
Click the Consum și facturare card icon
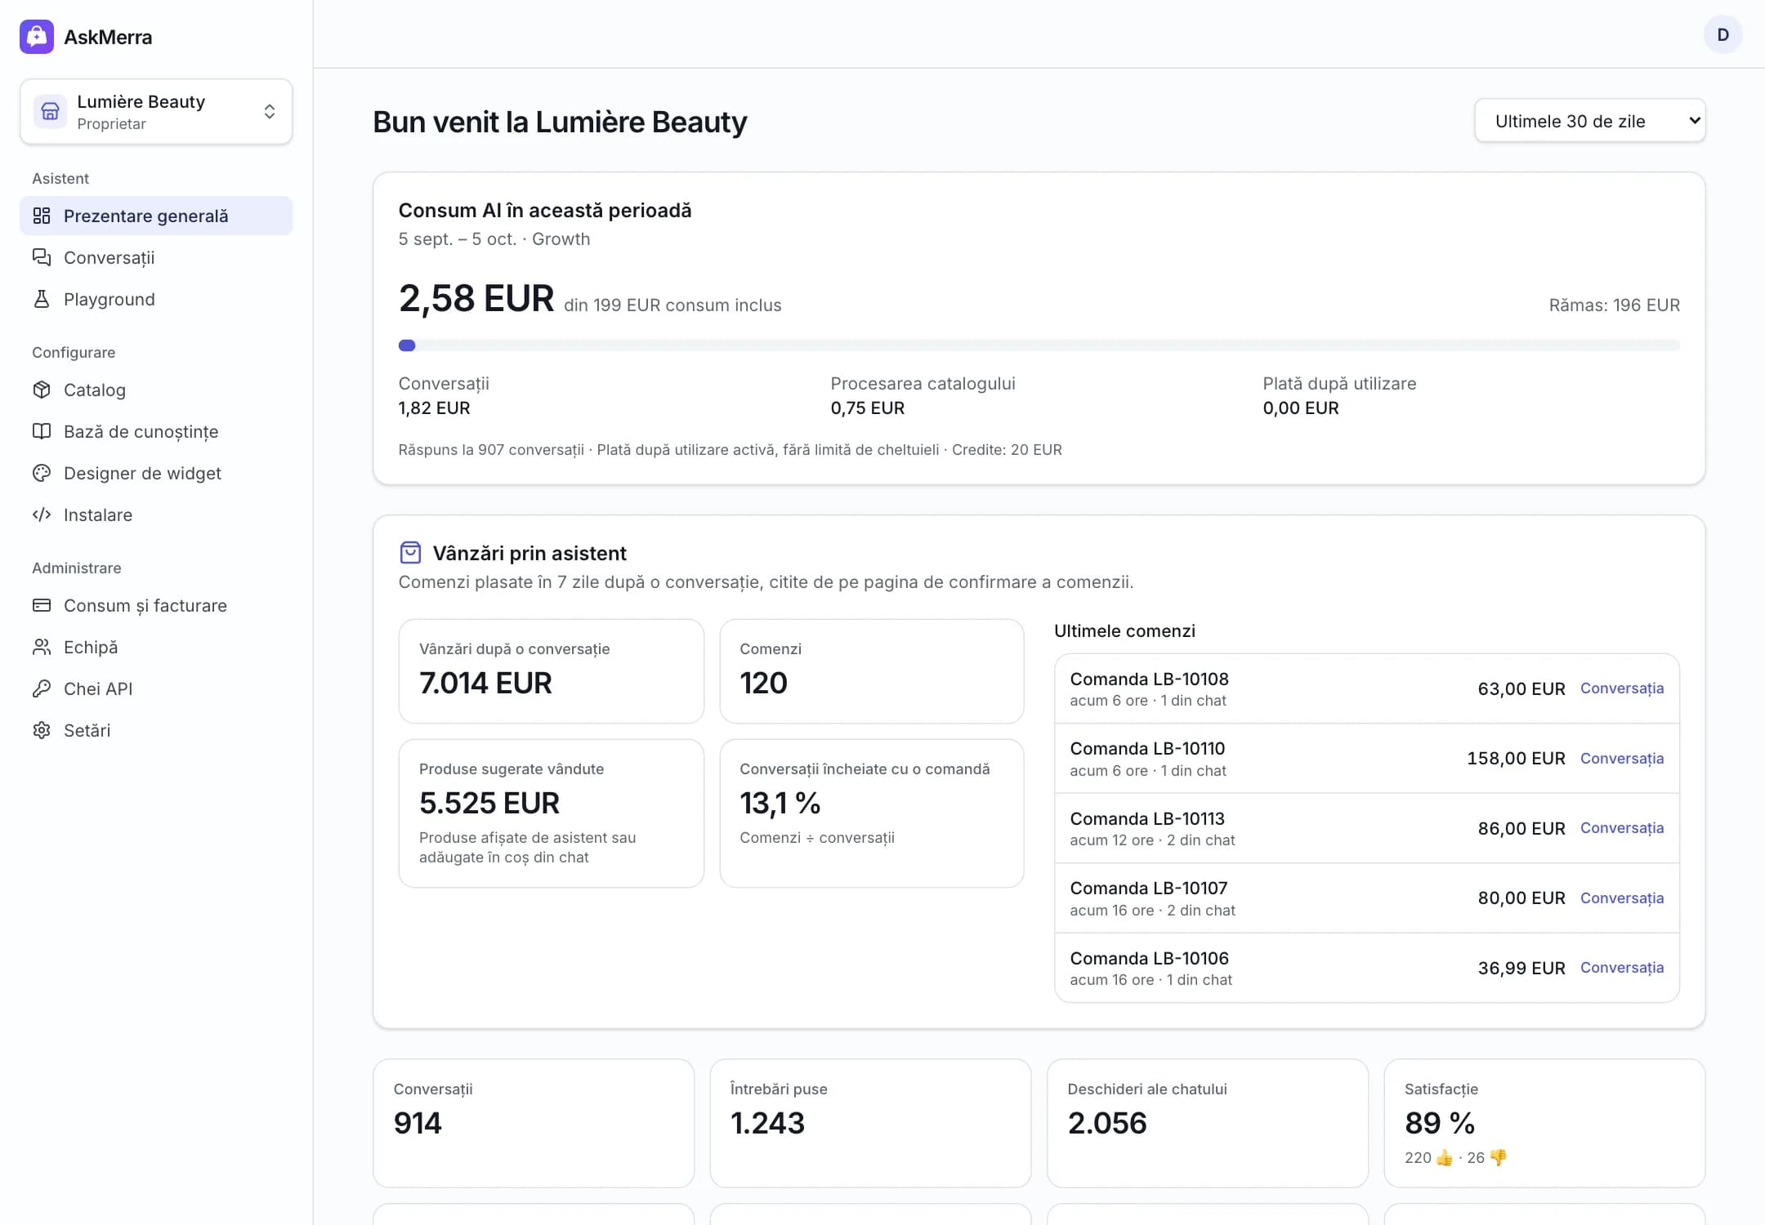point(42,605)
